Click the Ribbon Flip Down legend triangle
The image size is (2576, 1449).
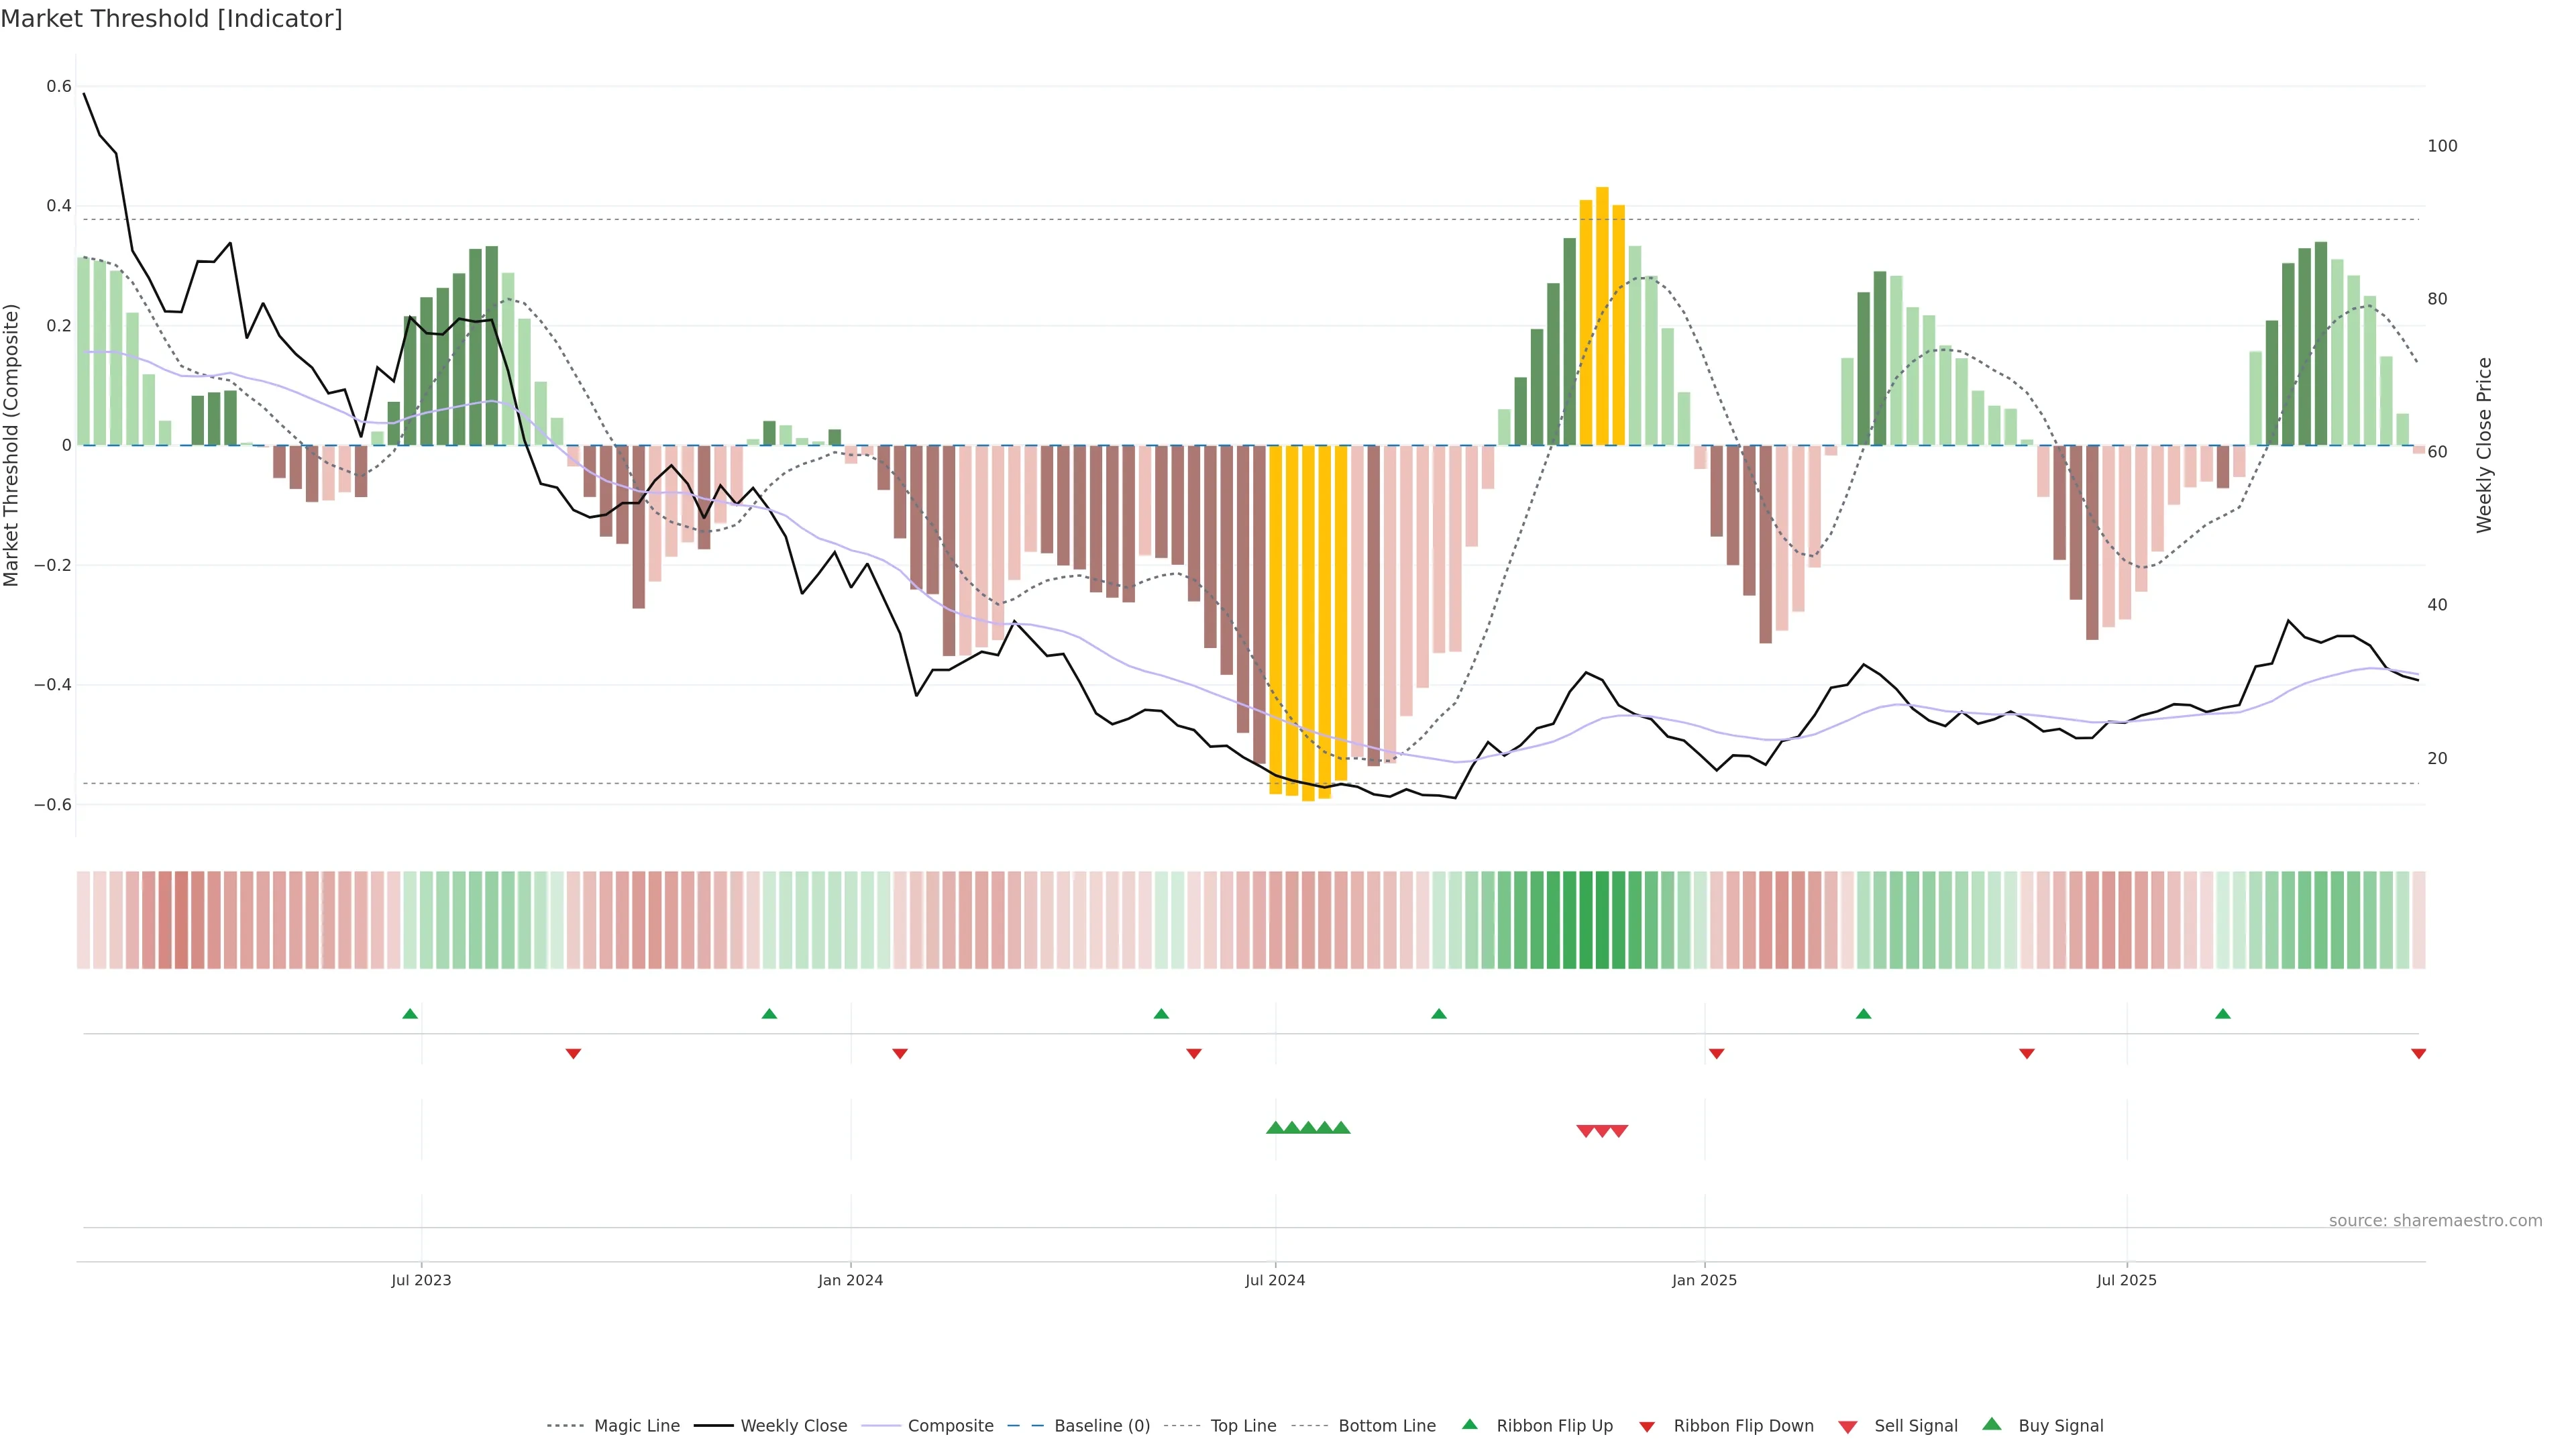tap(1647, 1426)
